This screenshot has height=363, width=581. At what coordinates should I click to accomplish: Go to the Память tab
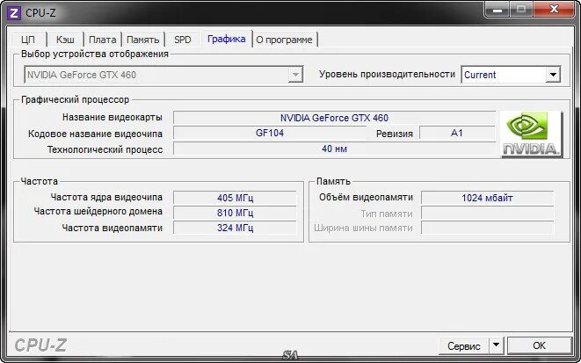click(x=143, y=40)
